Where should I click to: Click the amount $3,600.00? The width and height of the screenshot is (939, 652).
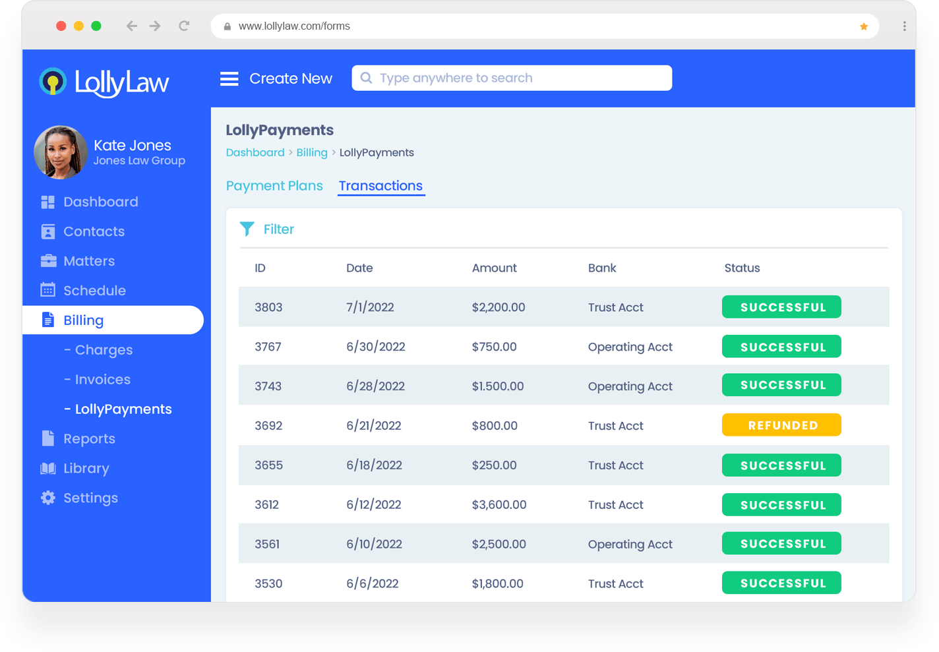click(499, 505)
